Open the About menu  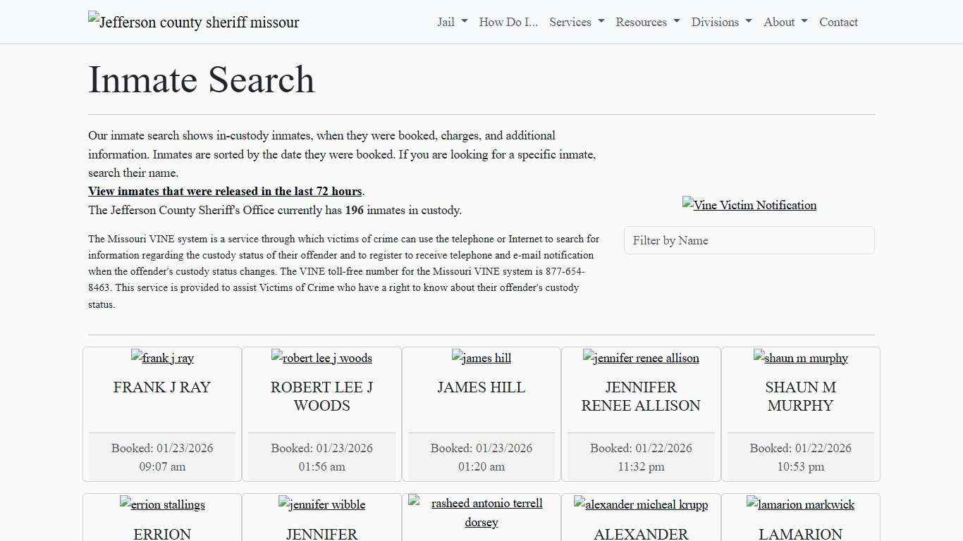click(784, 22)
